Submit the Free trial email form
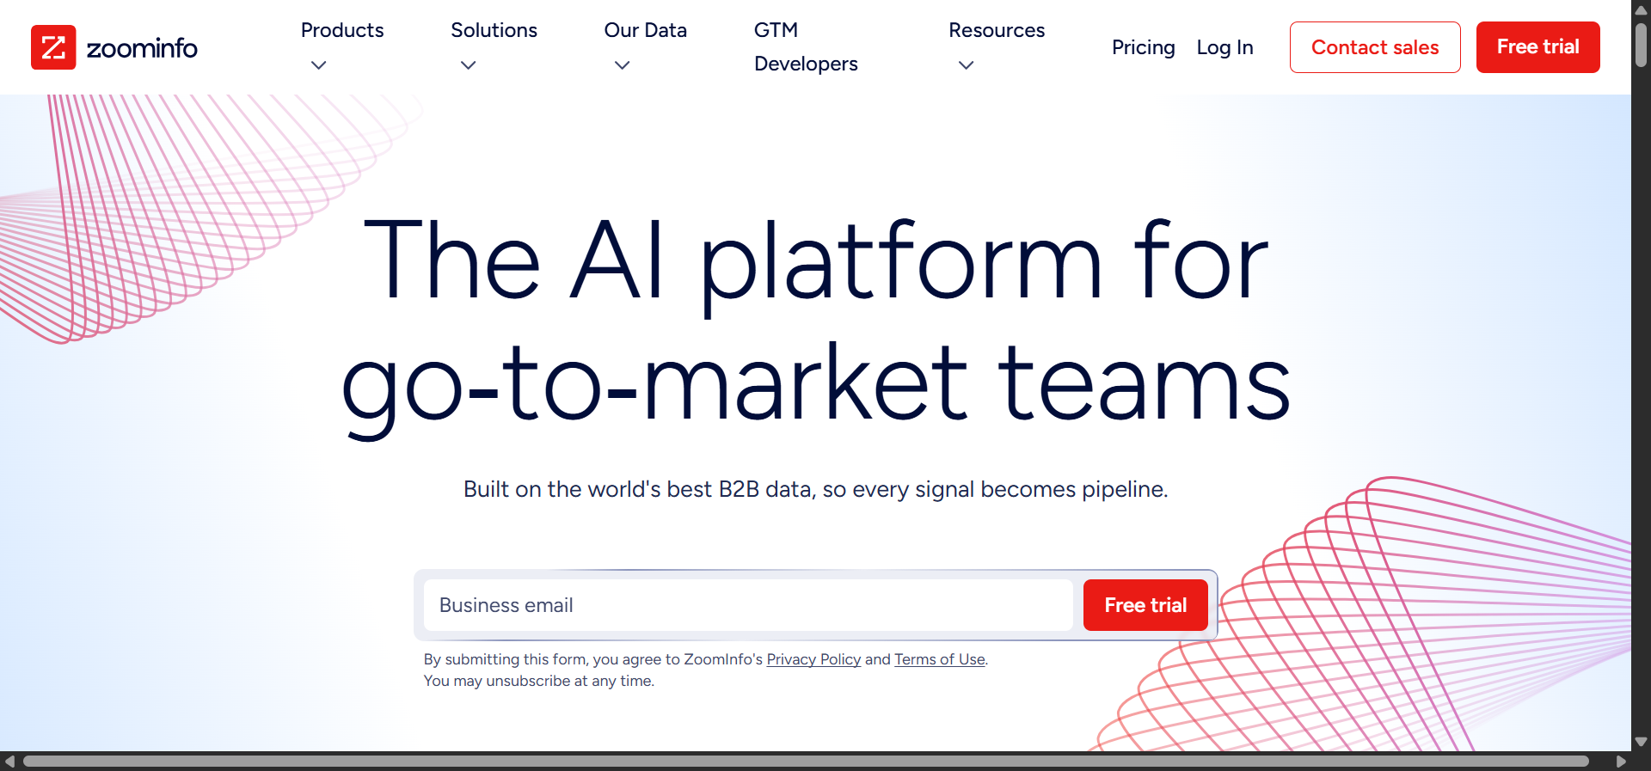1651x771 pixels. coord(1145,605)
